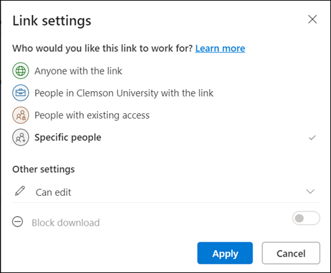This screenshot has height=273, width=331.
Task: Select People in Clemson University option
Action: click(x=165, y=93)
